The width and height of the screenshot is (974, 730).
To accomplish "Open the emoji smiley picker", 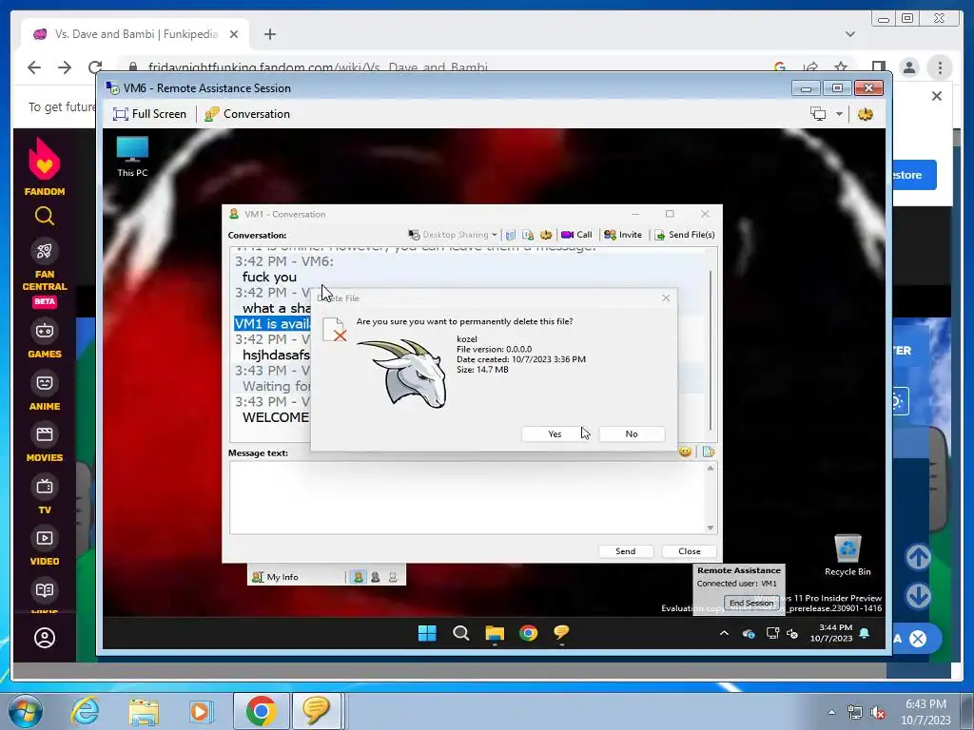I will [685, 451].
